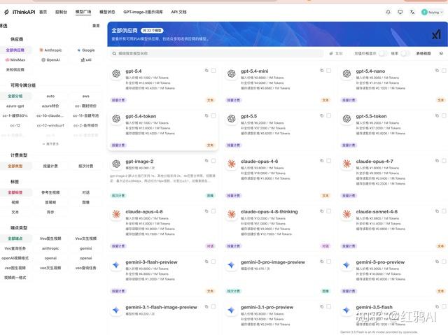Open the chat message icon in header
The image size is (448, 335).
tap(400, 12)
